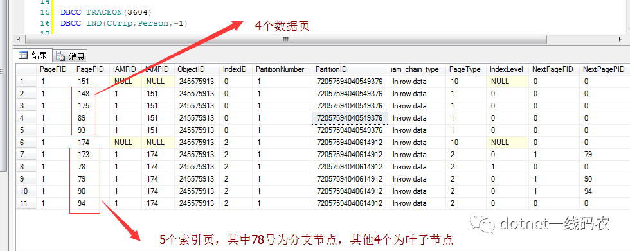
Task: Click the highlighted PartitionID cell in row 4
Action: click(350, 118)
